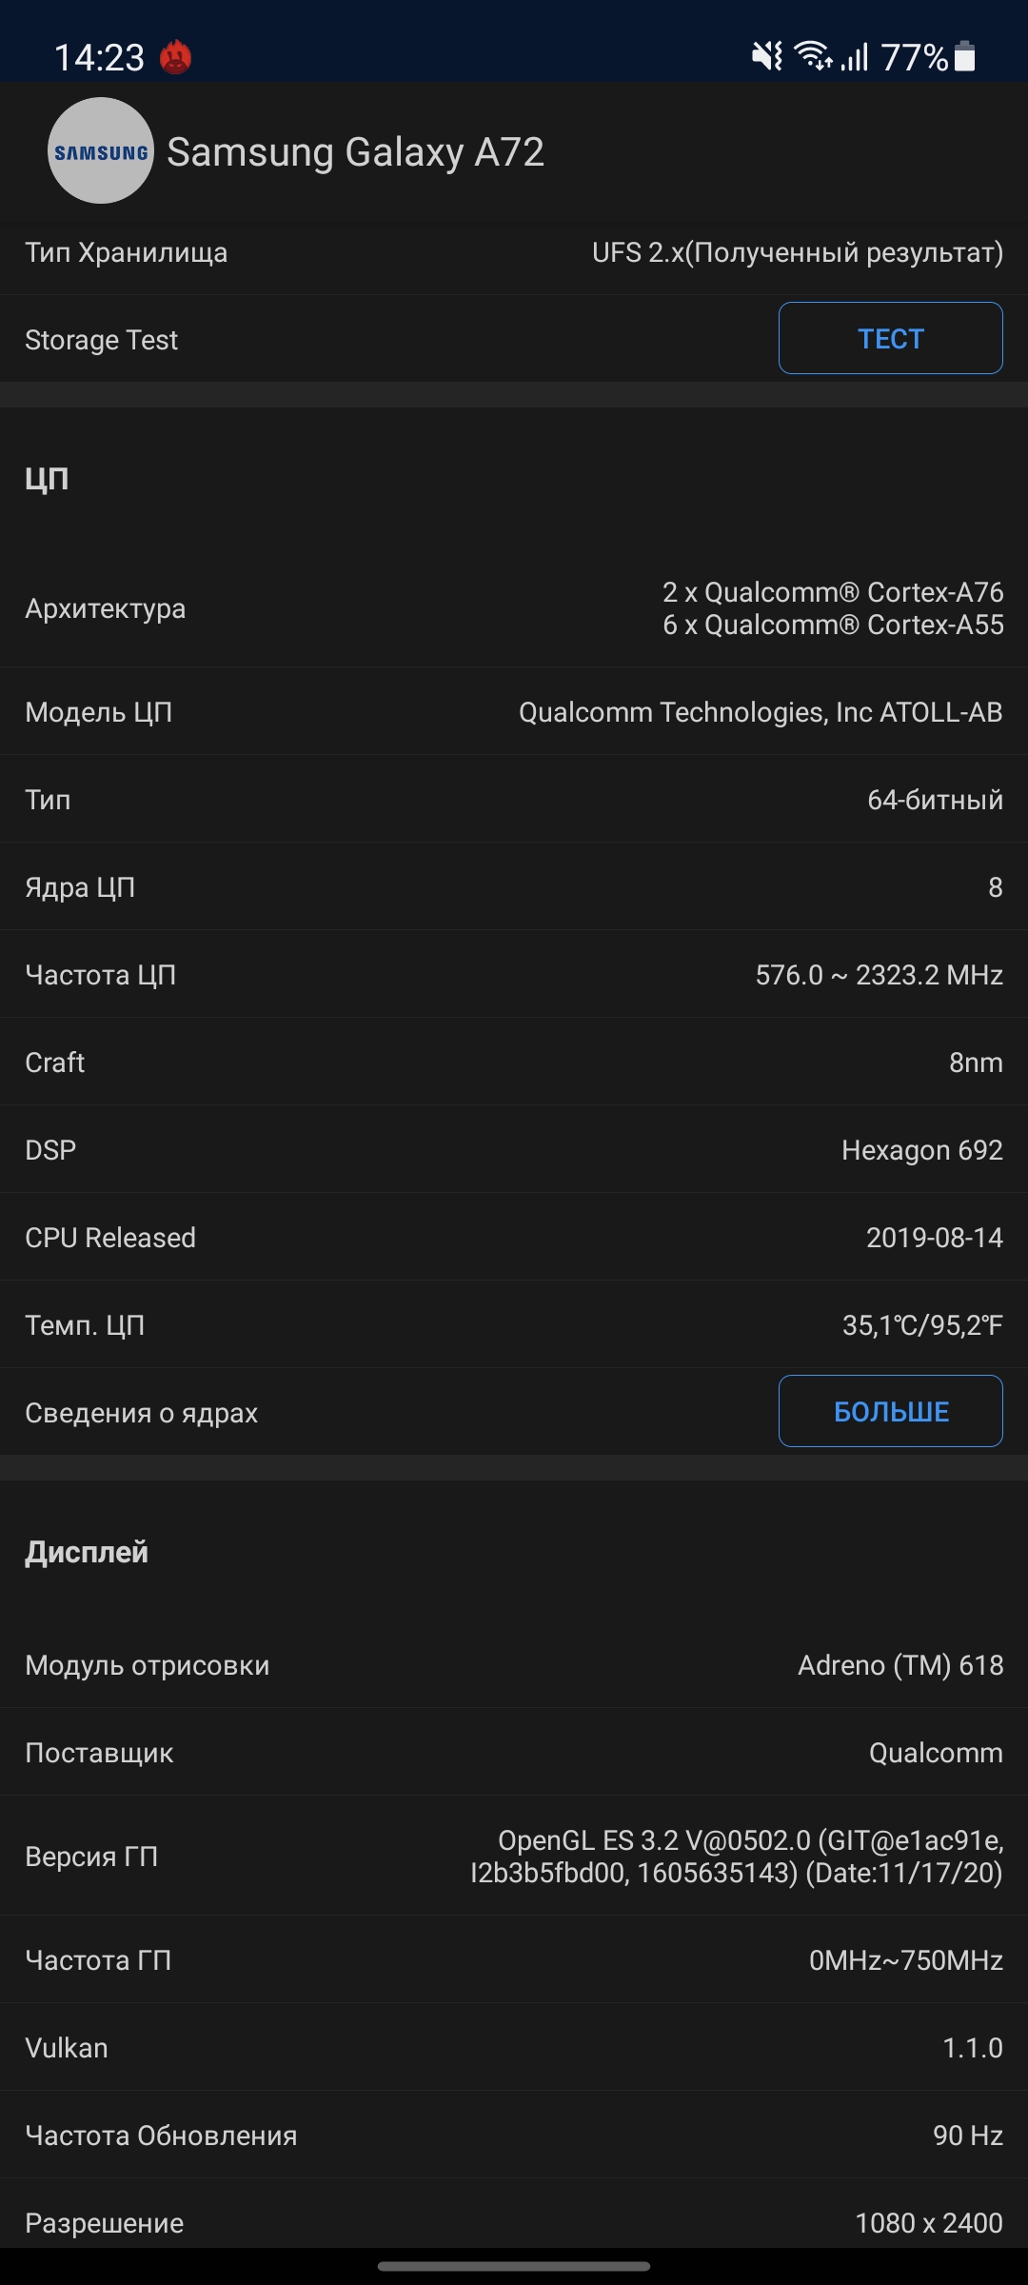The image size is (1028, 2285).
Task: Tap the Модуль отрисовки Adreno row
Action: tap(514, 1665)
